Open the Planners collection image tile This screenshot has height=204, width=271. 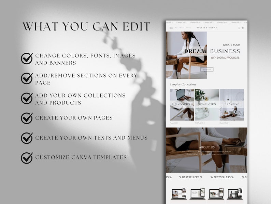(182, 105)
